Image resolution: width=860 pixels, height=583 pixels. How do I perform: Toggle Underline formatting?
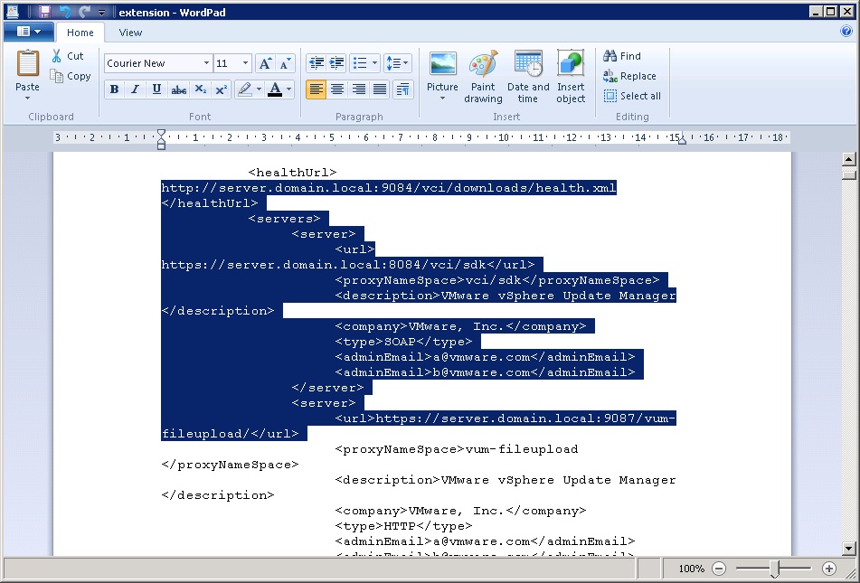pyautogui.click(x=156, y=89)
